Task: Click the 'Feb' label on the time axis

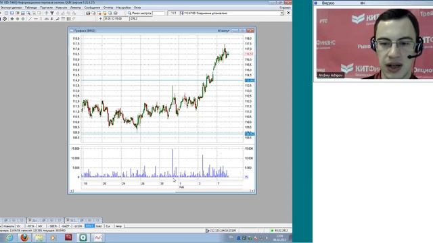Action: tap(181, 187)
